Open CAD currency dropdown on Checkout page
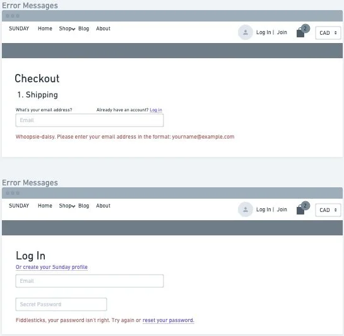This screenshot has height=336, width=344. [328, 33]
